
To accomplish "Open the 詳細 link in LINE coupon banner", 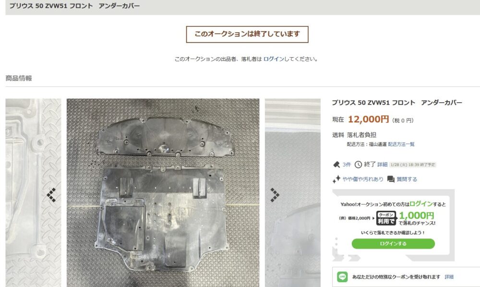I will point(449,276).
